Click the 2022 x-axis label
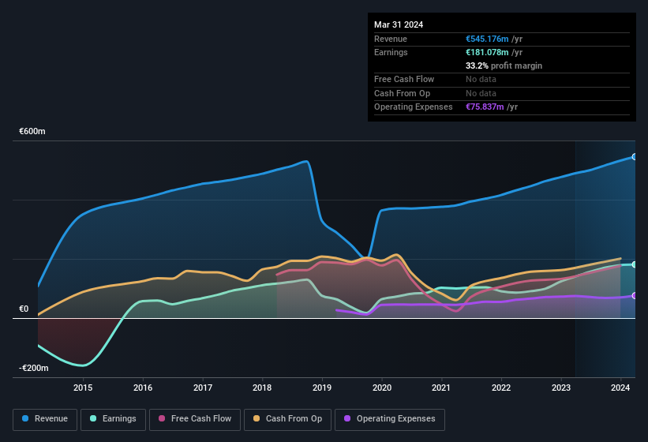 [501, 388]
